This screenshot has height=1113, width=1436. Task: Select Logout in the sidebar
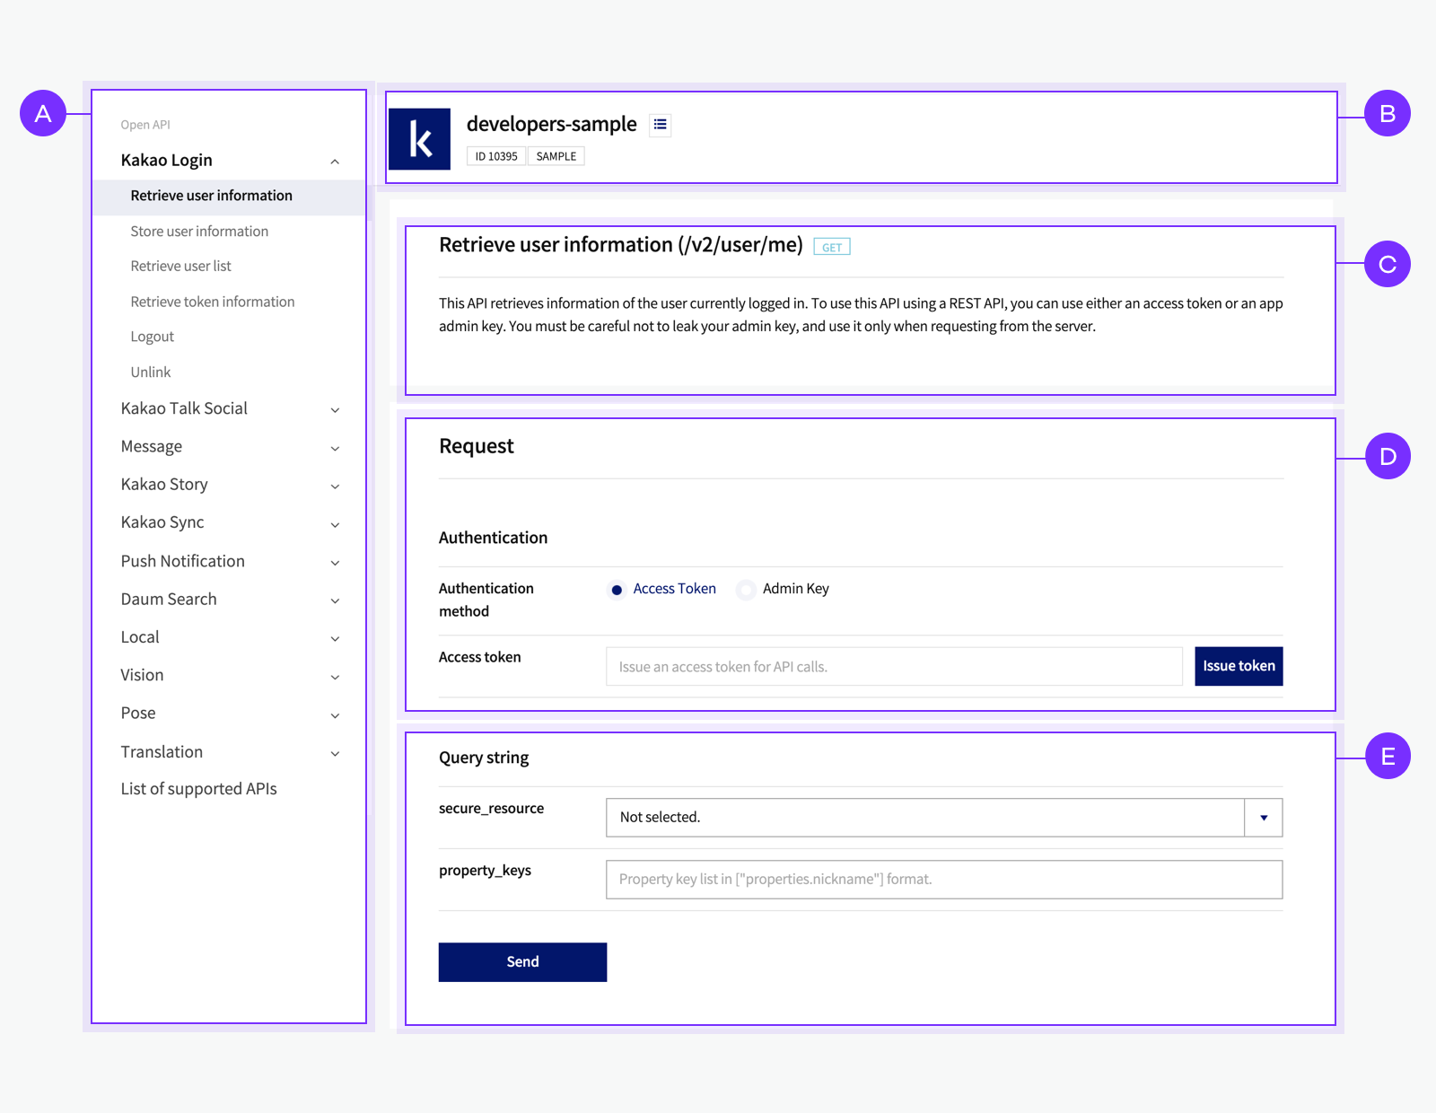click(x=152, y=337)
